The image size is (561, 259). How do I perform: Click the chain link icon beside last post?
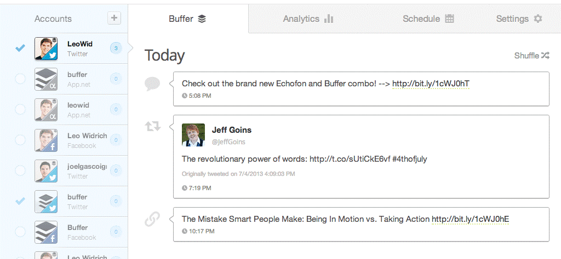click(152, 219)
